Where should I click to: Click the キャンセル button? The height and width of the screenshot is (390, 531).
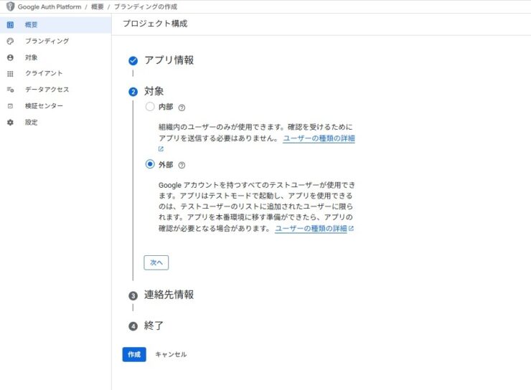[x=171, y=354]
